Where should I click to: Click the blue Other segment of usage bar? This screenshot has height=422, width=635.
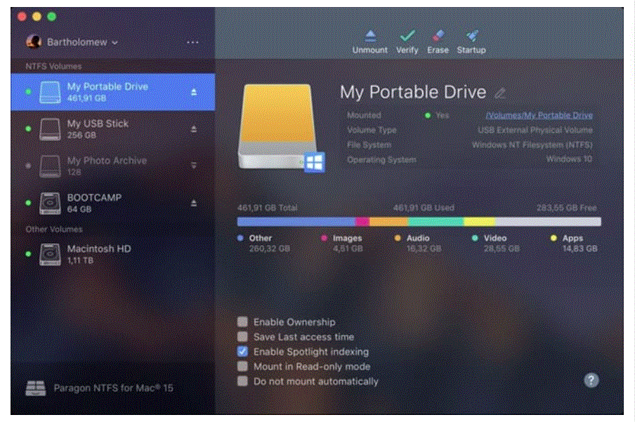[296, 221]
